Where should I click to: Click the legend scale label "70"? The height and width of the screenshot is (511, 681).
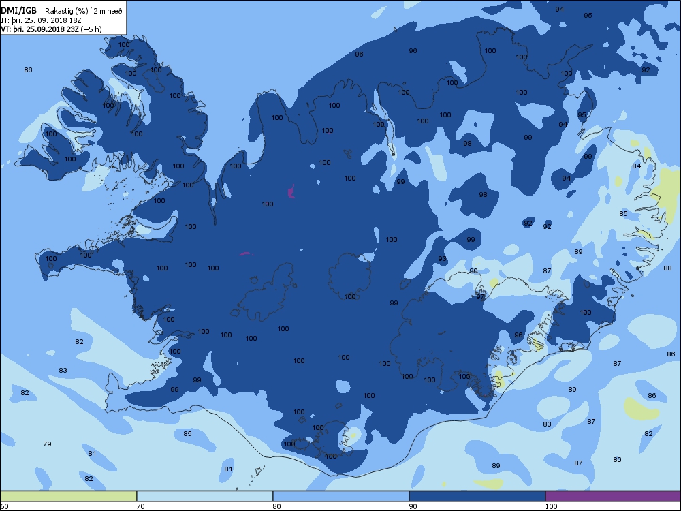click(140, 506)
